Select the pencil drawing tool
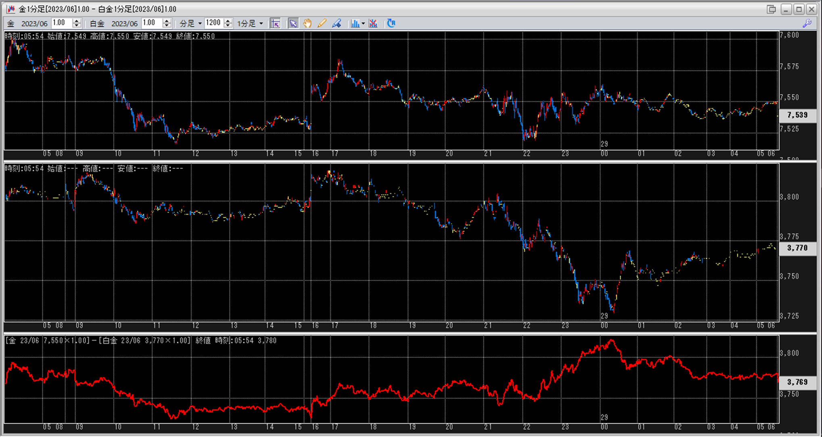 point(322,23)
